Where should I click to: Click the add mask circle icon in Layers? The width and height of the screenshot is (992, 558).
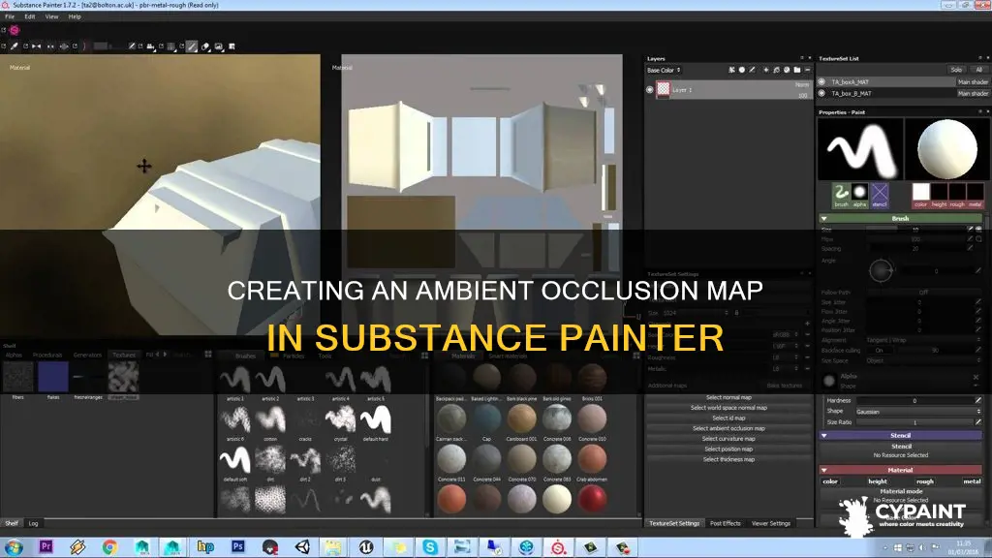click(742, 70)
